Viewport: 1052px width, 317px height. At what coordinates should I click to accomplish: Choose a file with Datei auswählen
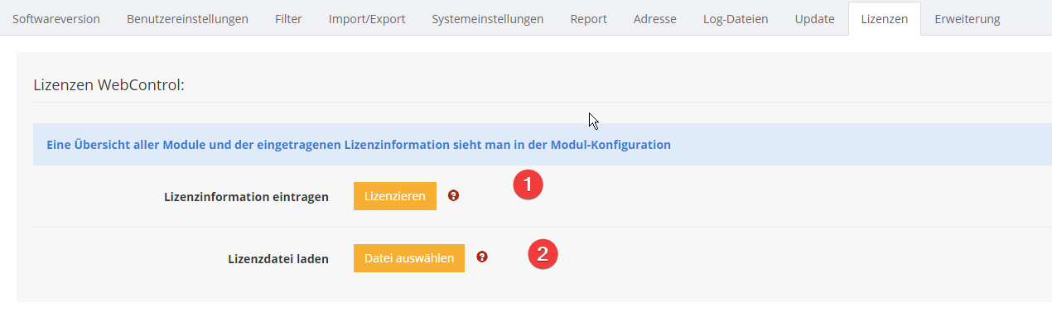409,258
